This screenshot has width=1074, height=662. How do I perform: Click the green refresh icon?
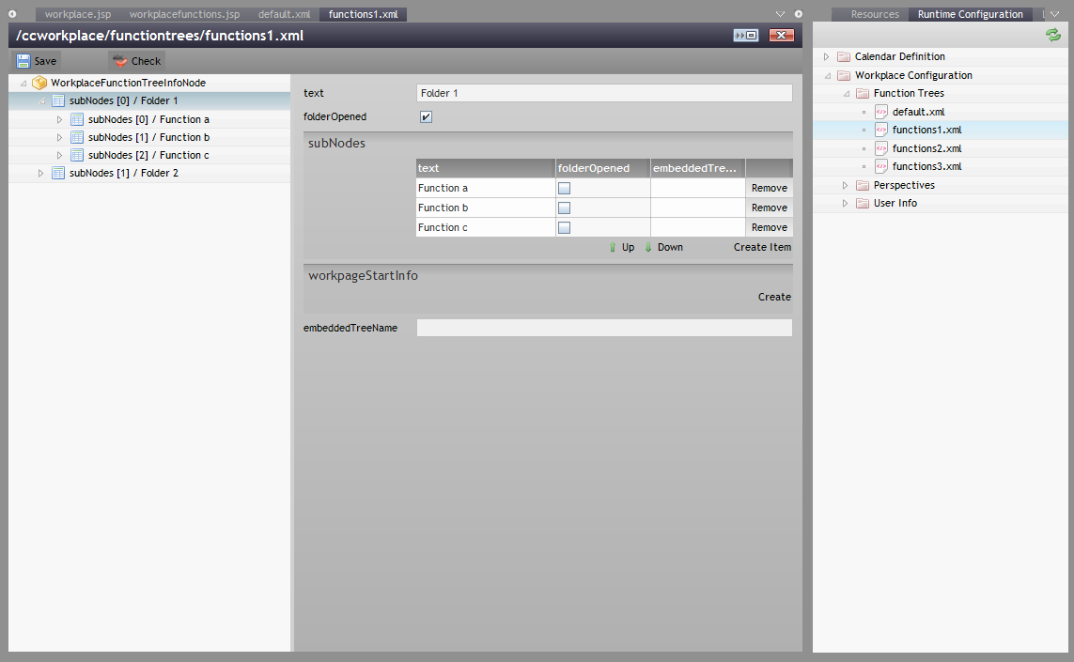pyautogui.click(x=1052, y=35)
